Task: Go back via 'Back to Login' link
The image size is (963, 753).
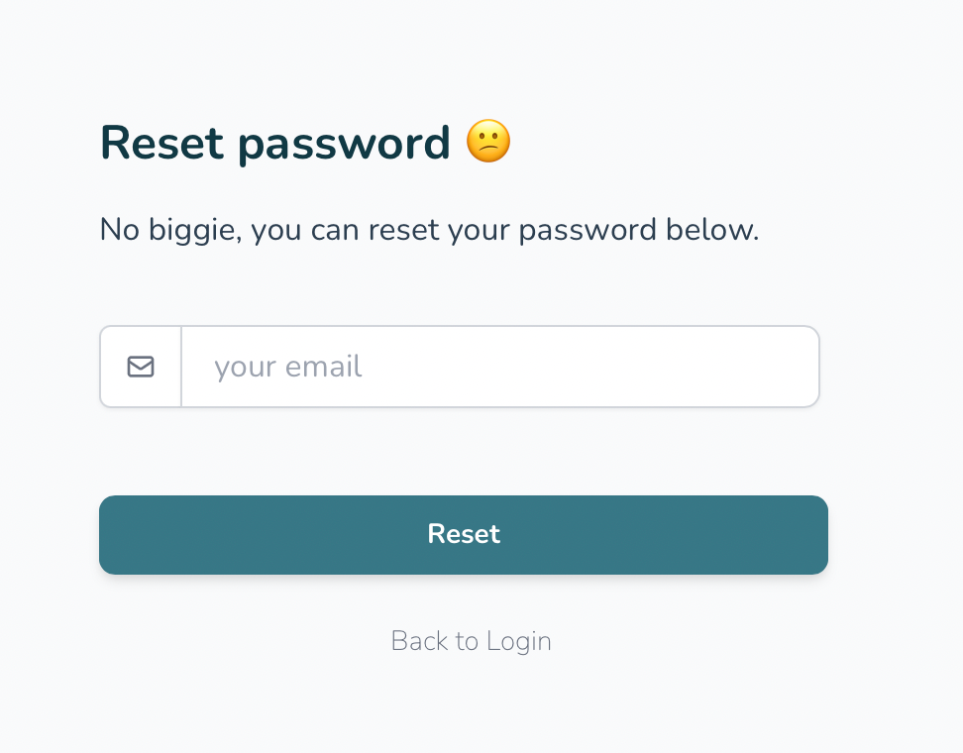Action: pos(471,641)
